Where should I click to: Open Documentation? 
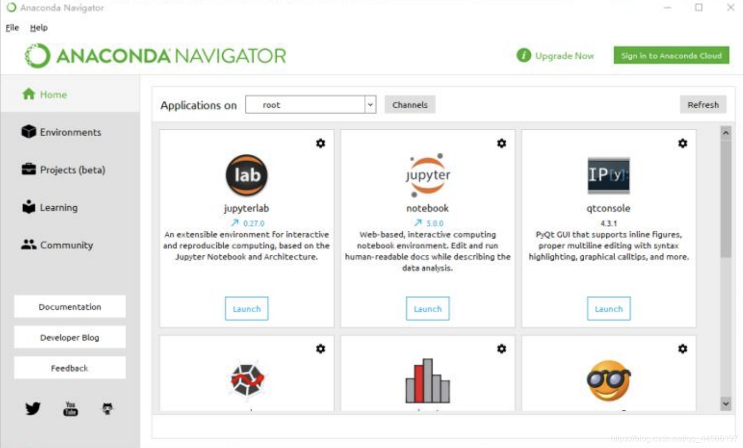(x=70, y=307)
